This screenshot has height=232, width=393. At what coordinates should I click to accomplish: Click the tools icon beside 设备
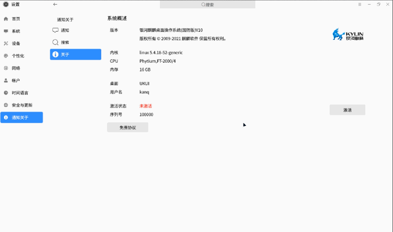point(6,43)
